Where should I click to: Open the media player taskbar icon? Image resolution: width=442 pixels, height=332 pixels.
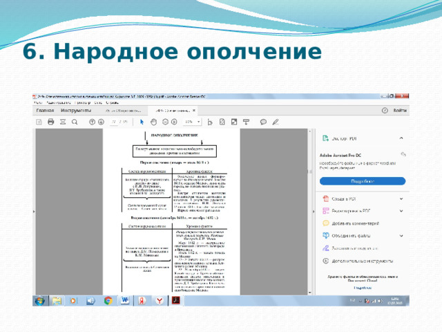[73, 301]
